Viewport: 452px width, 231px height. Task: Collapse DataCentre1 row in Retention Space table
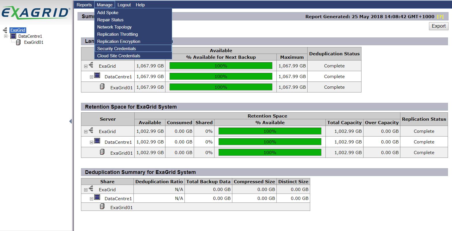91,142
